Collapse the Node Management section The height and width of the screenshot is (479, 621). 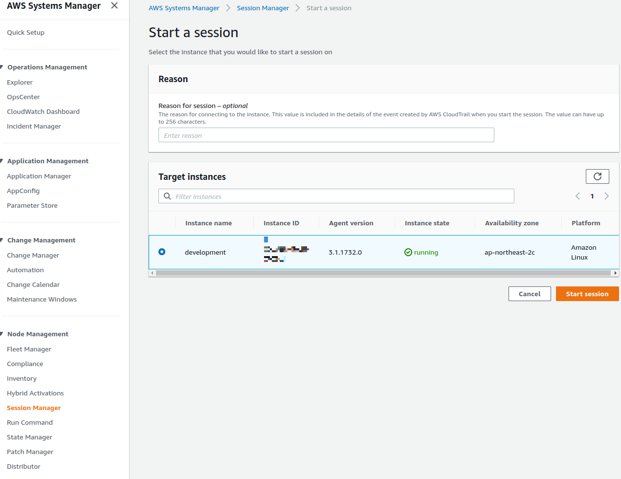2,334
